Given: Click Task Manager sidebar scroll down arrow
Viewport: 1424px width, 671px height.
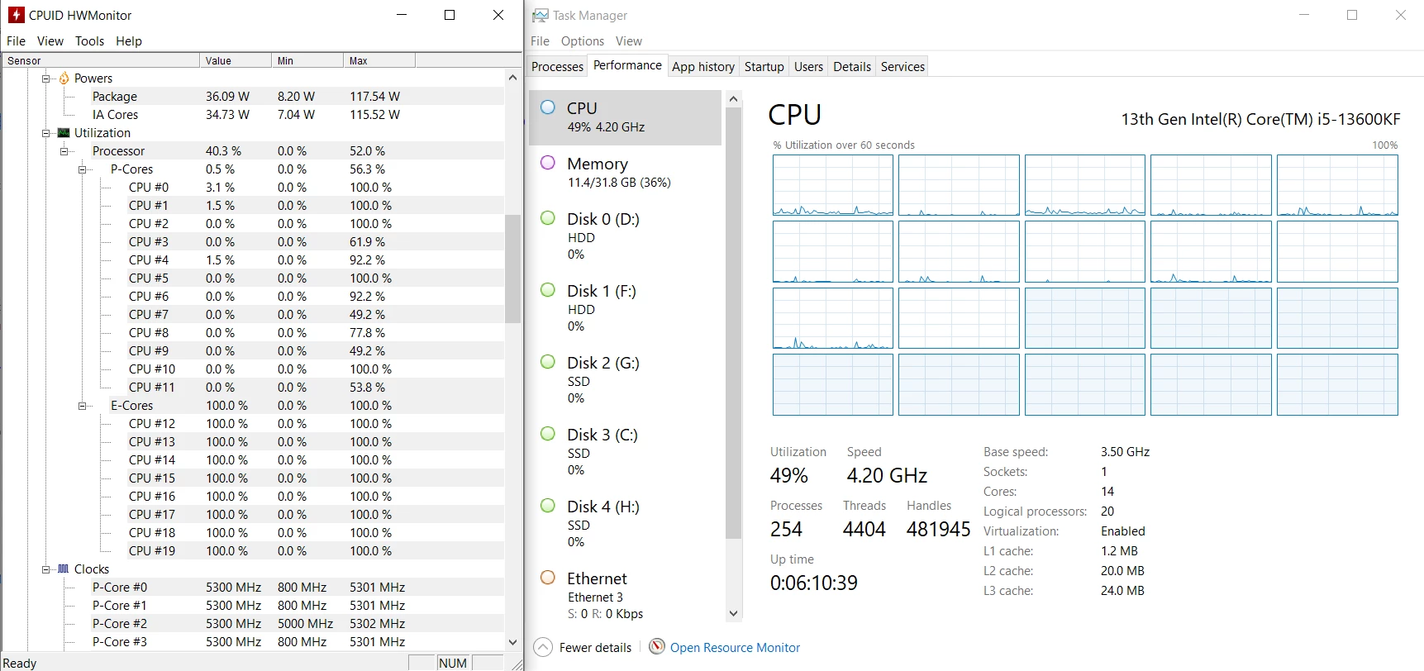Looking at the screenshot, I should (733, 613).
